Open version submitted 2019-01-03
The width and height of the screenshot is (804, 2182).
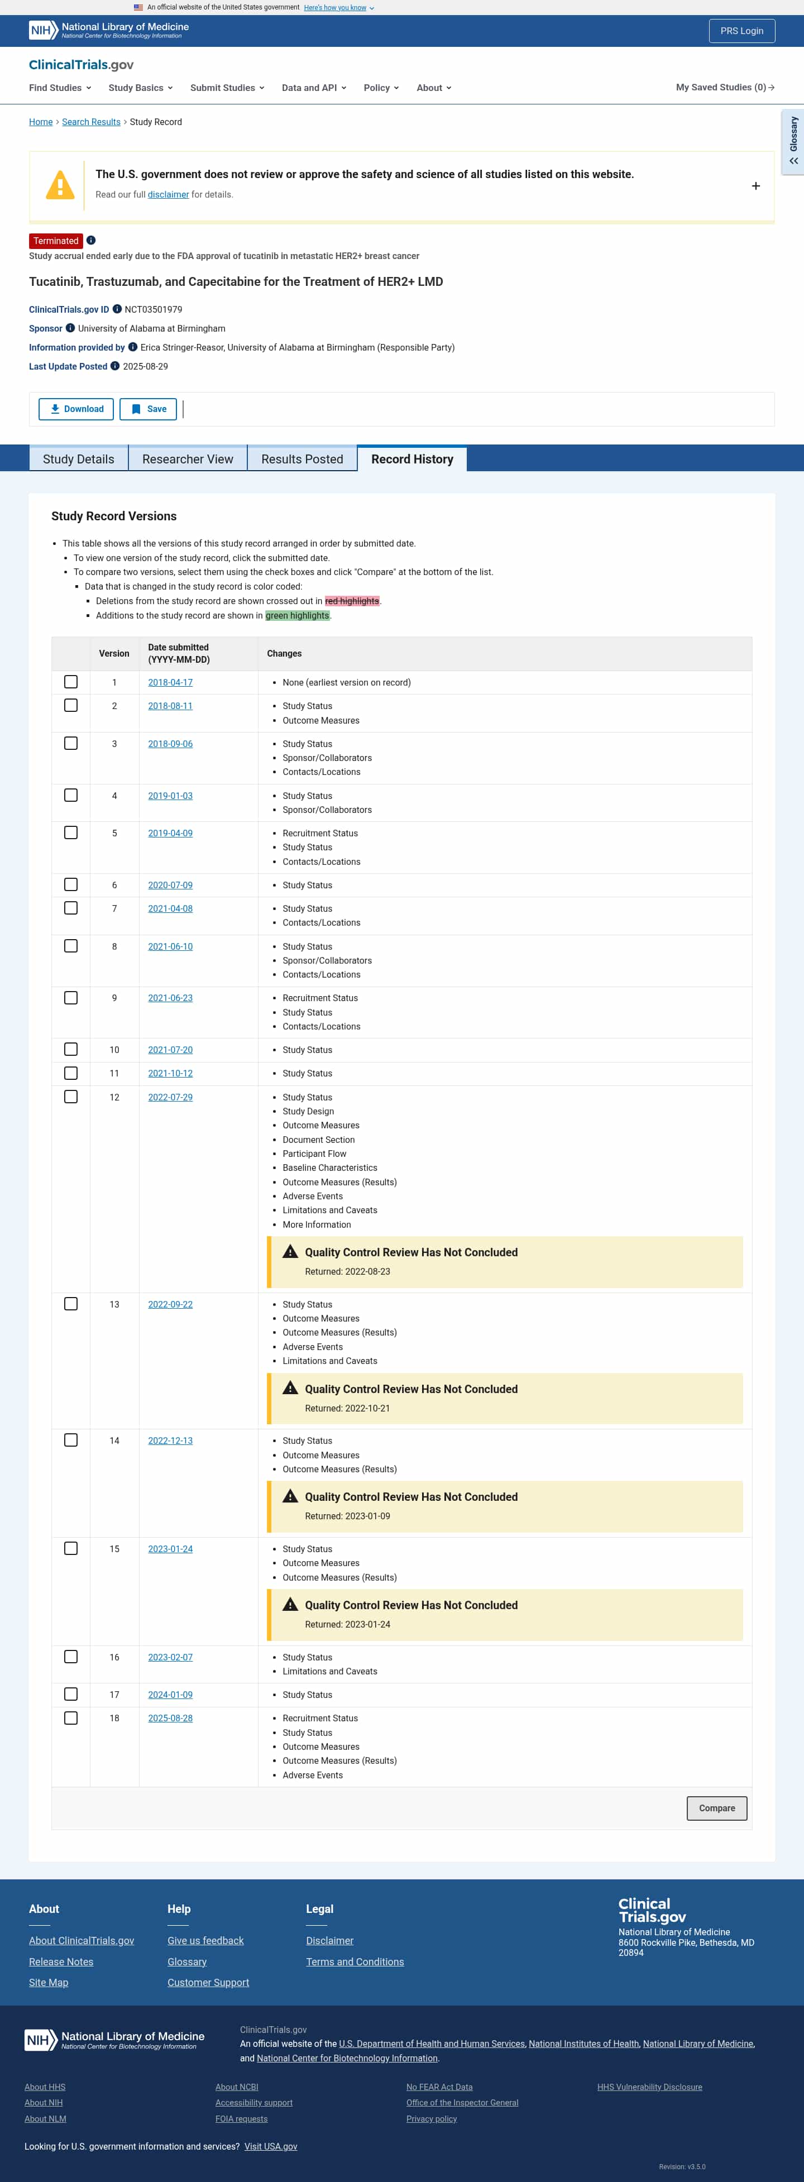(x=170, y=796)
